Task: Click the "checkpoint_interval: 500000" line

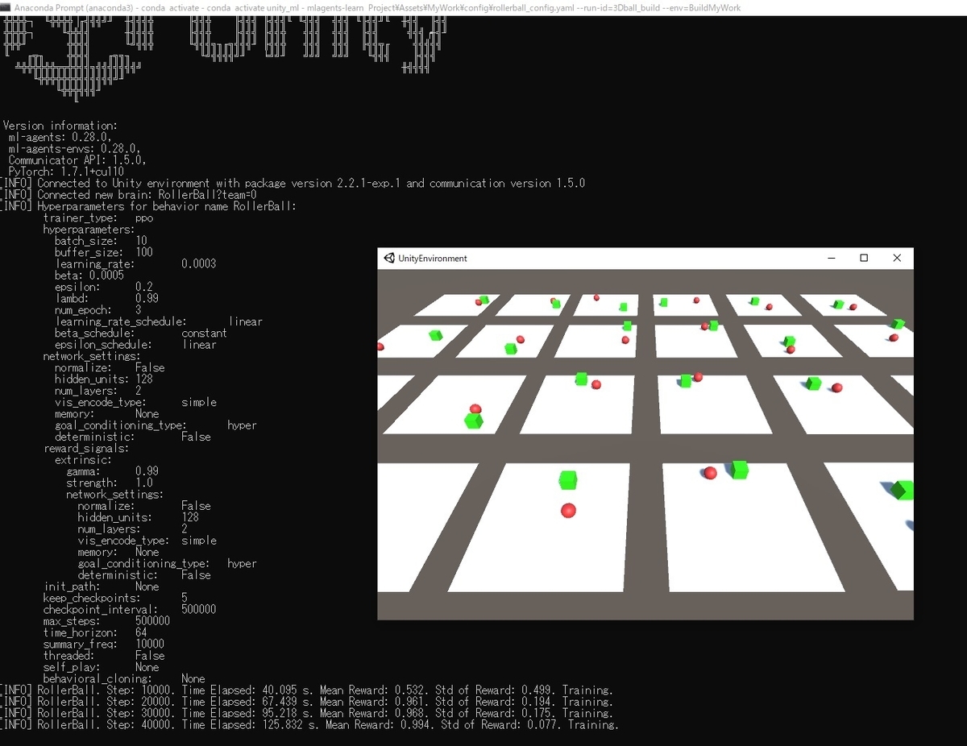Action: [x=130, y=610]
